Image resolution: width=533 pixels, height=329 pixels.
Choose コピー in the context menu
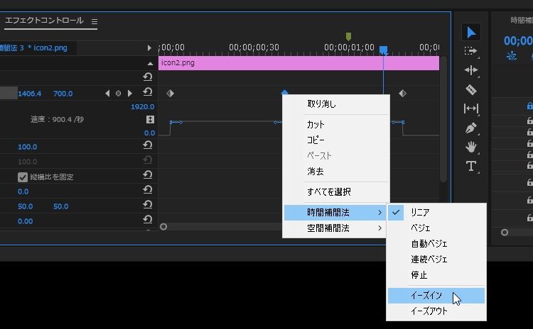(316, 140)
